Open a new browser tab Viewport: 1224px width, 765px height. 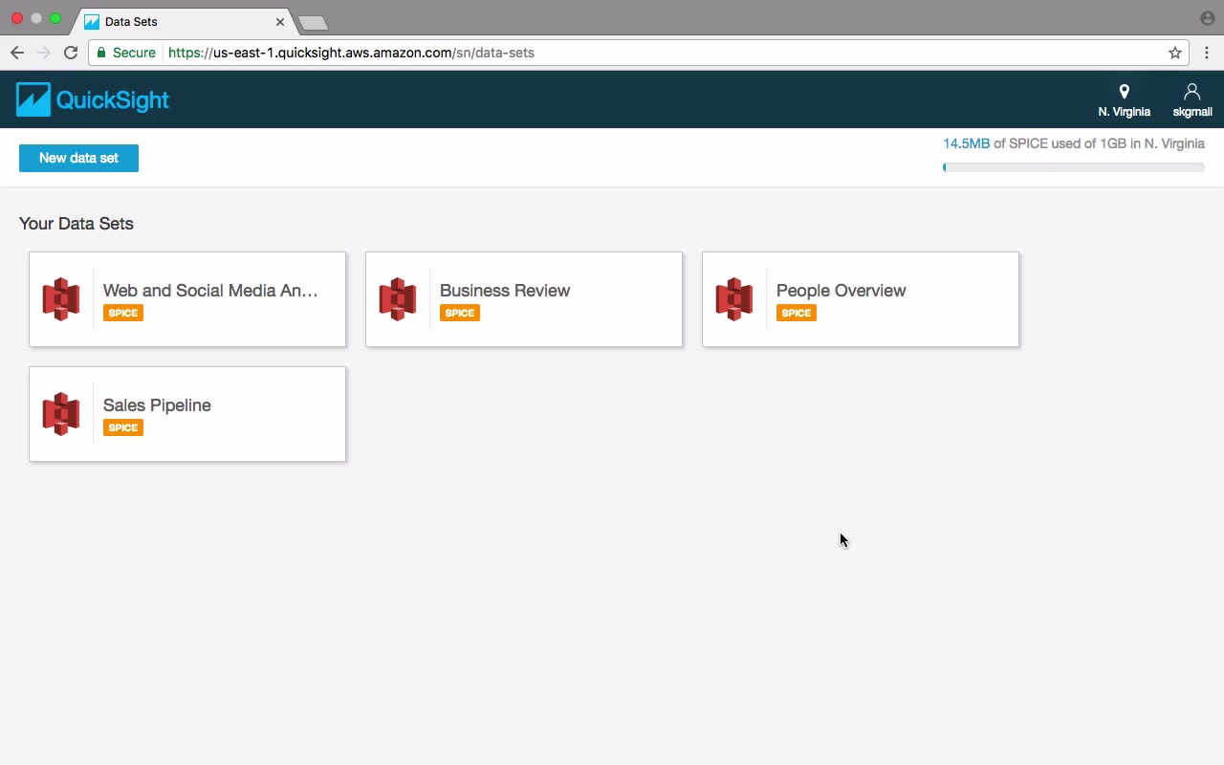[313, 22]
